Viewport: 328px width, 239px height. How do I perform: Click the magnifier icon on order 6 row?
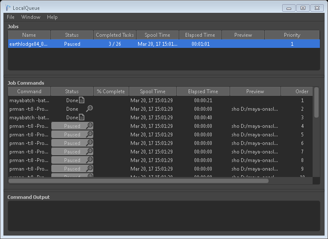(89, 143)
